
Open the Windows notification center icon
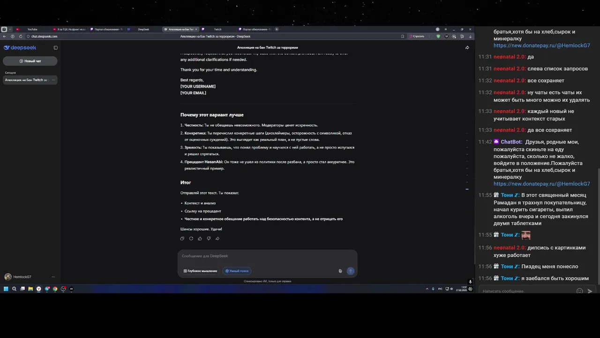[x=470, y=289]
